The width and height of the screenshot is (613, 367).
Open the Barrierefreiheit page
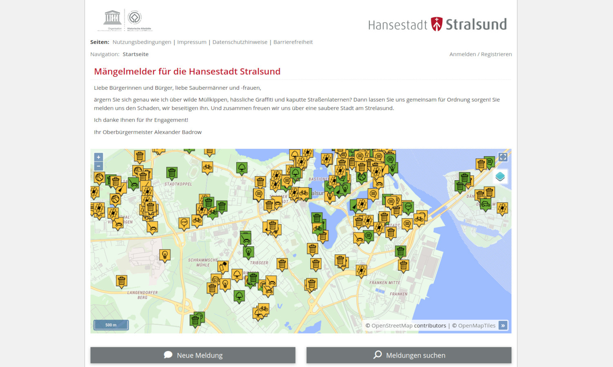tap(293, 42)
